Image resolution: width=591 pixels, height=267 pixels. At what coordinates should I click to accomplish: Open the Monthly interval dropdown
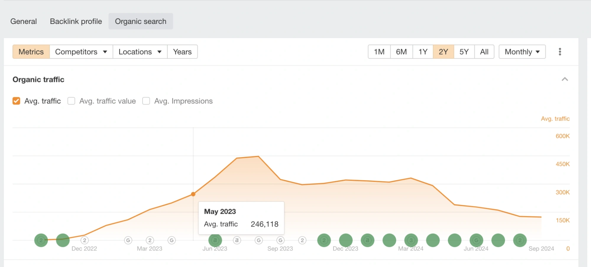pos(522,52)
